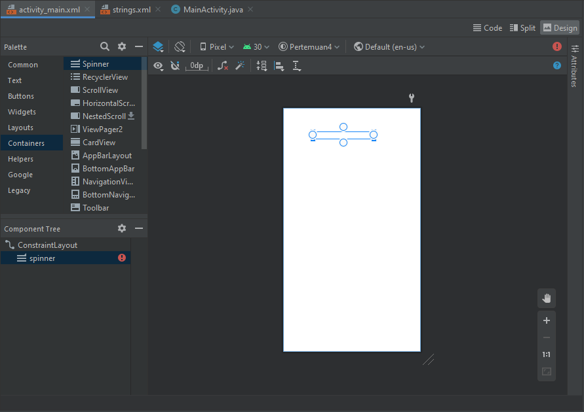Pick CardView from the palette list
Image resolution: width=584 pixels, height=412 pixels.
102,143
